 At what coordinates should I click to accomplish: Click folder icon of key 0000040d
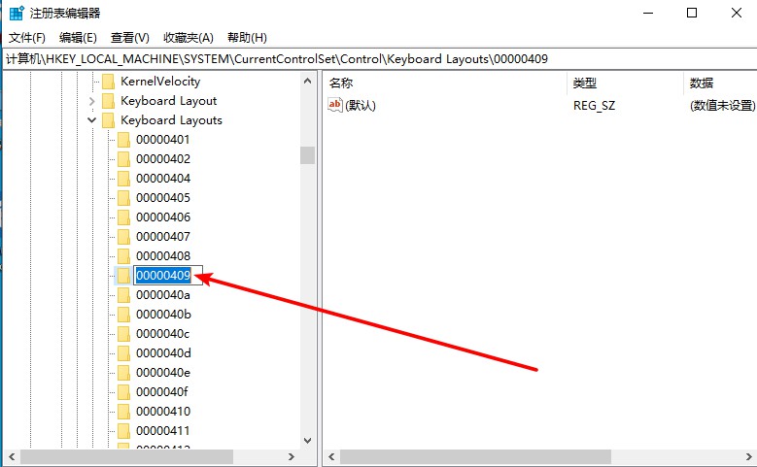pos(123,353)
